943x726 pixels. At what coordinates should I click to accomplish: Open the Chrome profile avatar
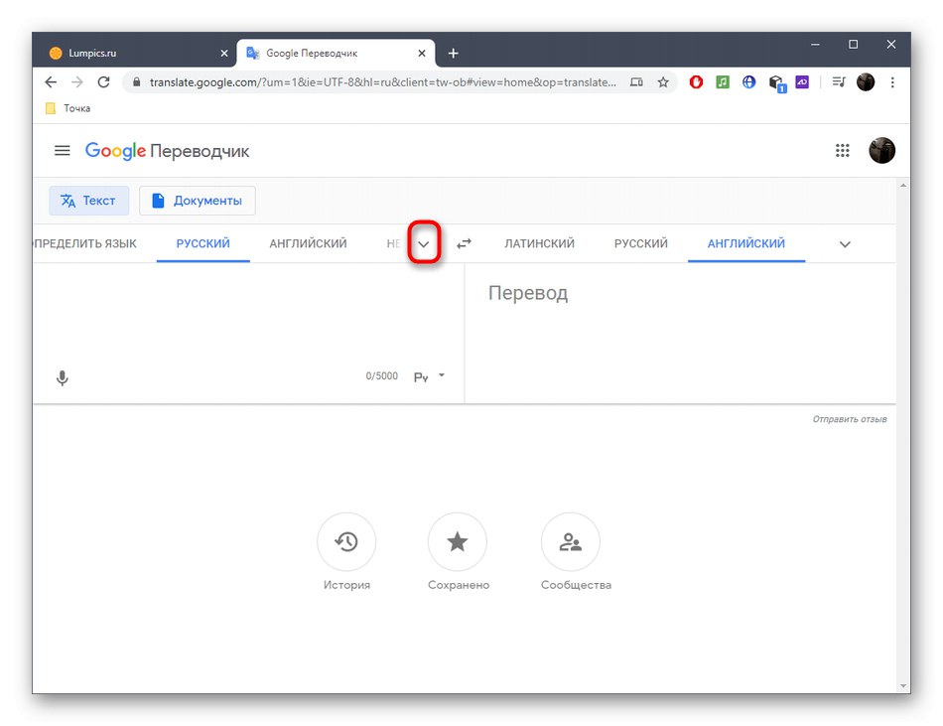click(866, 81)
